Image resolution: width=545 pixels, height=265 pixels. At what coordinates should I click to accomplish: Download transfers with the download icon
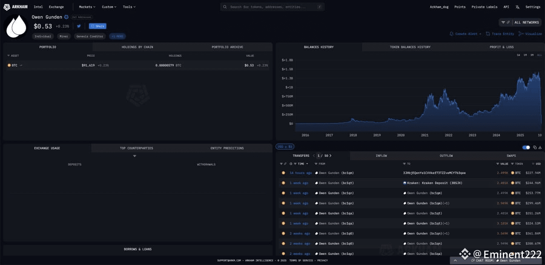click(540, 147)
